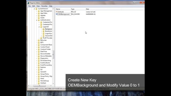The width and height of the screenshot is (171, 96).
Task: Select the Device Installer key
Action: [x=45, y=54]
